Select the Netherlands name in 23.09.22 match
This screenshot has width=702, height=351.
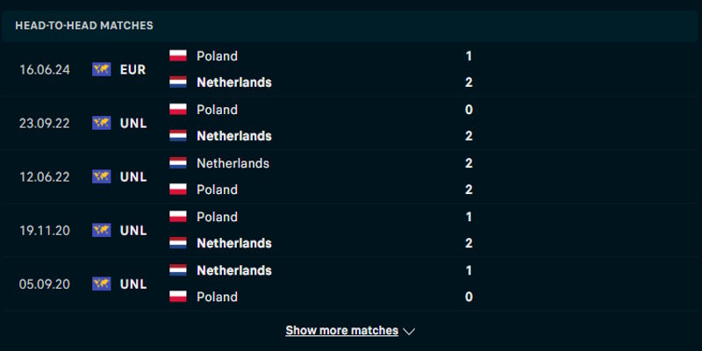pyautogui.click(x=233, y=136)
